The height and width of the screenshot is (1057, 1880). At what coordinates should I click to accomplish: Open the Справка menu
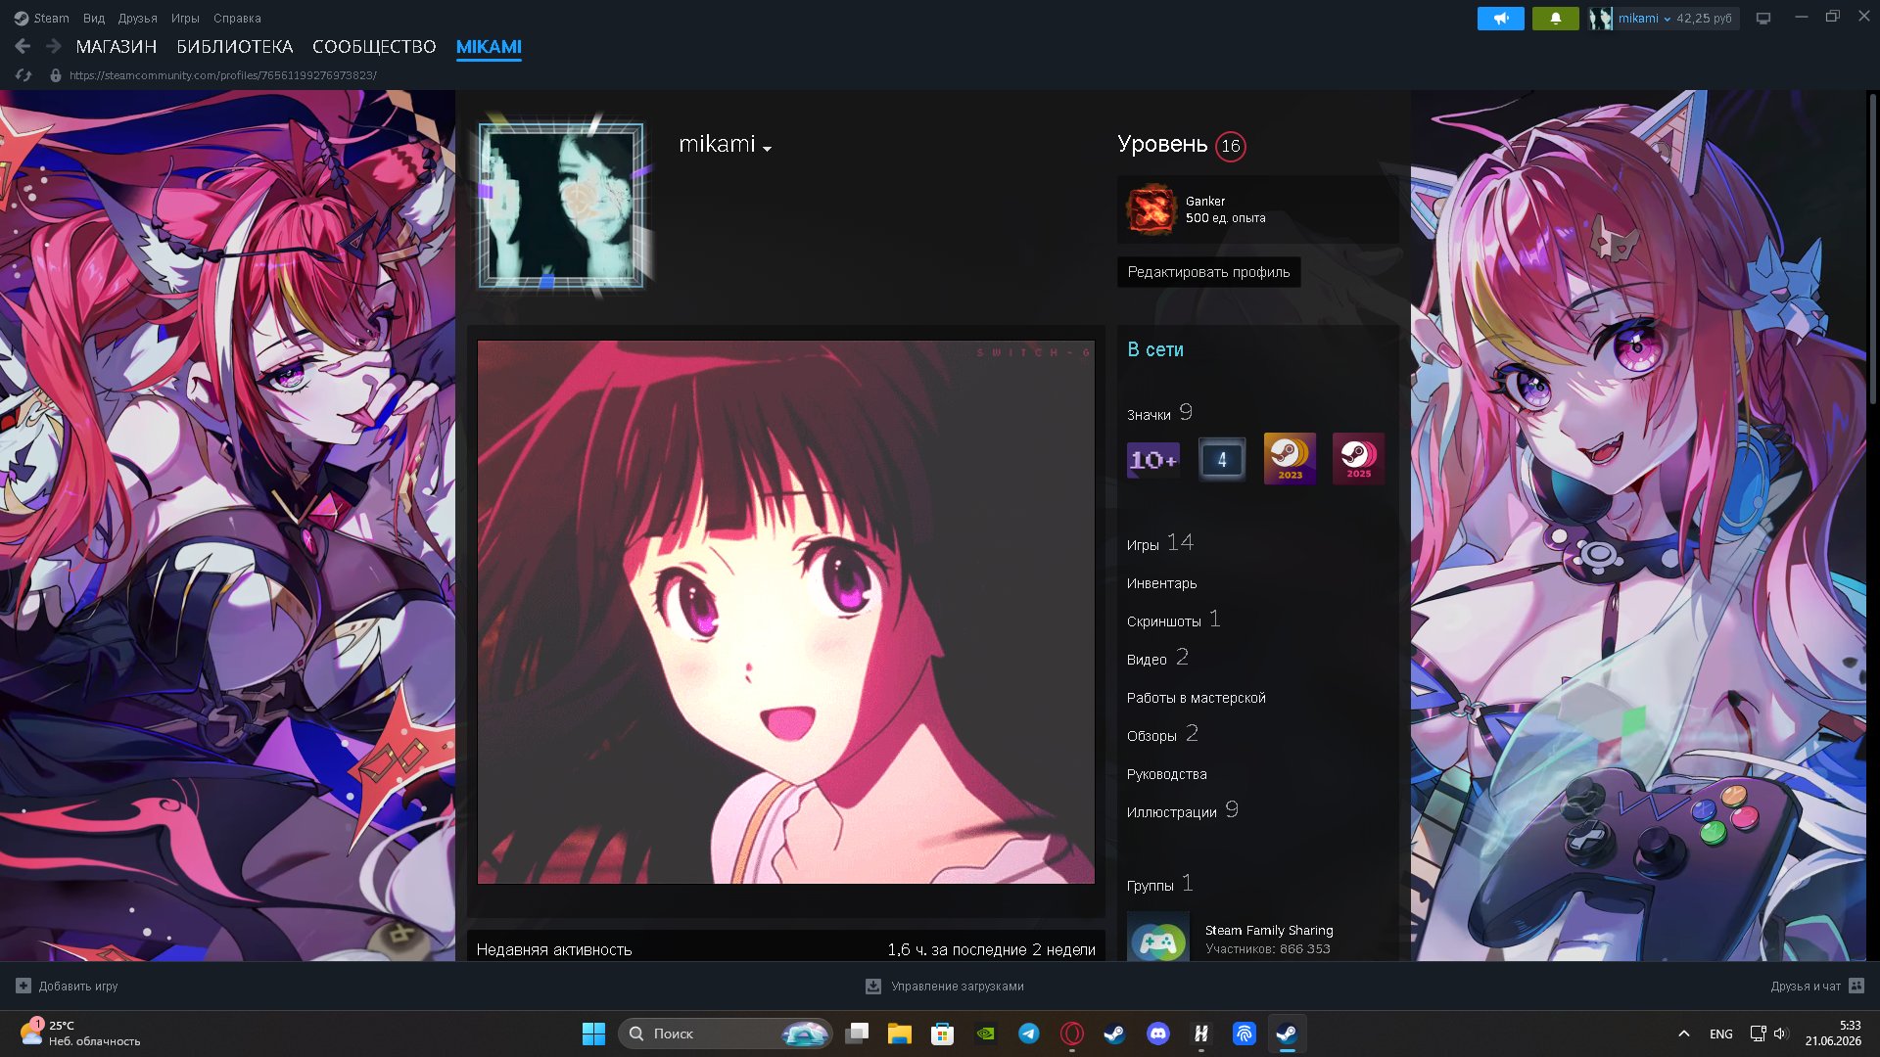point(237,18)
